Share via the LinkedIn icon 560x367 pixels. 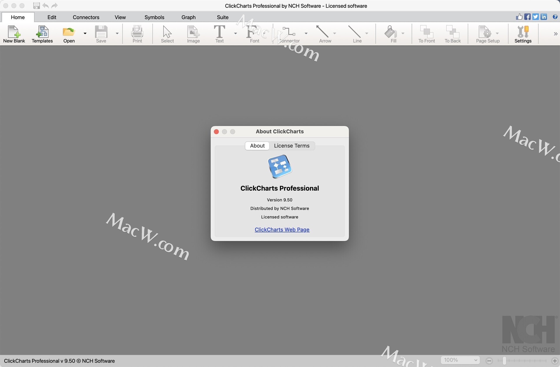[544, 17]
